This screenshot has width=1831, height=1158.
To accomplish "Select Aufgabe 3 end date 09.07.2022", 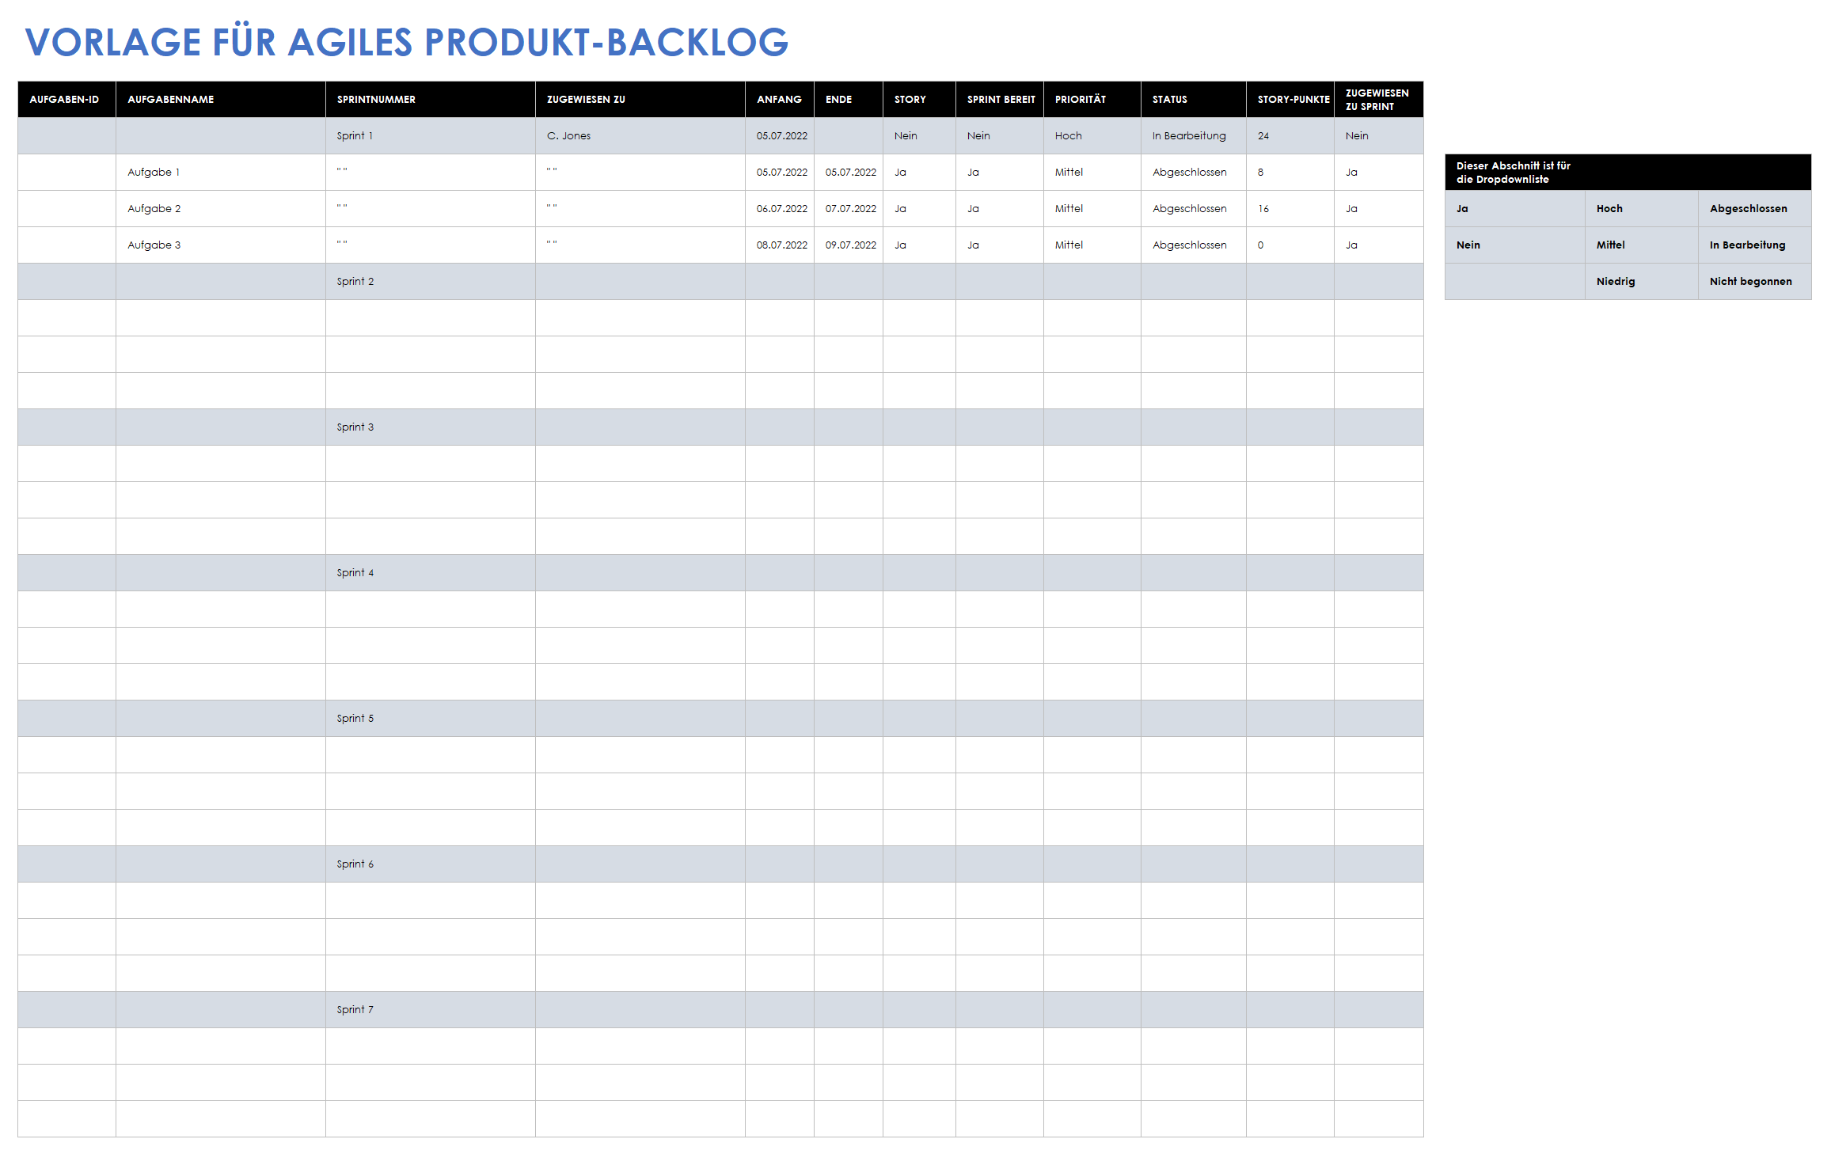I will [x=849, y=245].
